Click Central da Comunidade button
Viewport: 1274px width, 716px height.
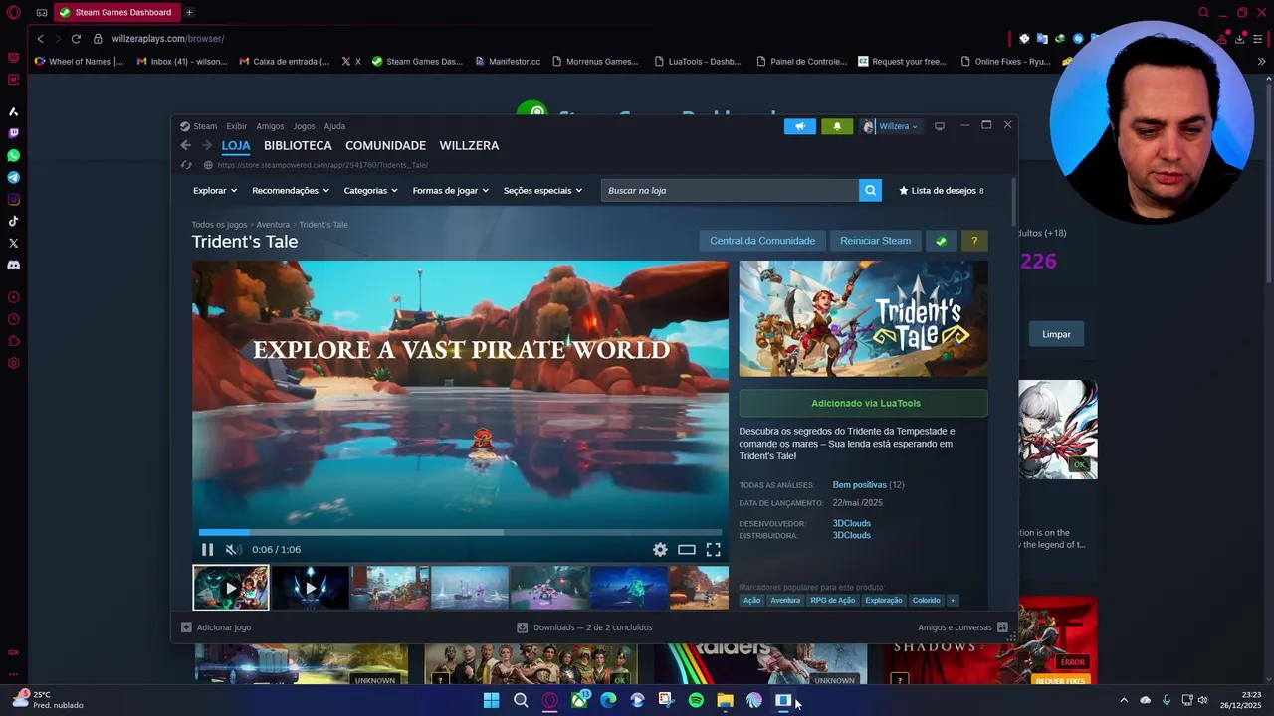click(x=762, y=241)
